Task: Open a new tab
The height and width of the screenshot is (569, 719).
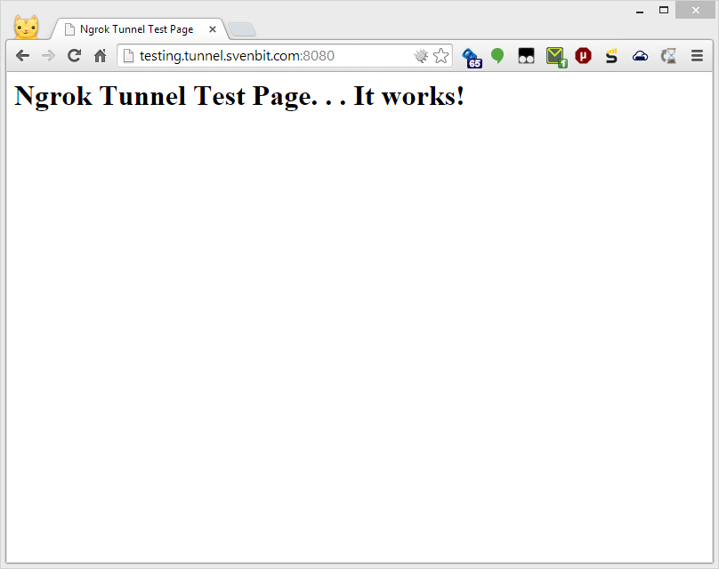Action: (x=242, y=29)
